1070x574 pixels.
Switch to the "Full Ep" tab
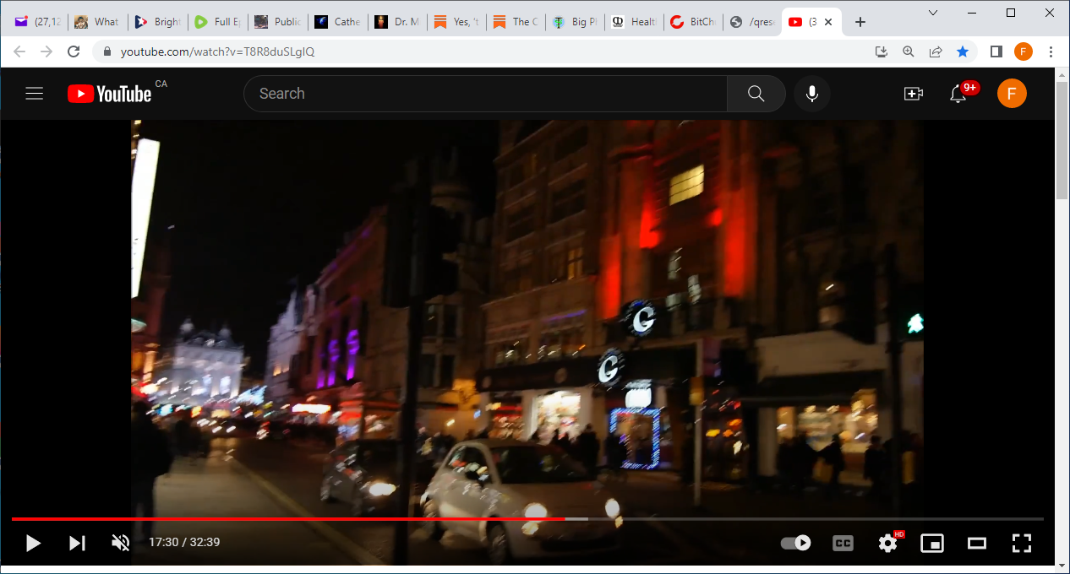[x=217, y=22]
